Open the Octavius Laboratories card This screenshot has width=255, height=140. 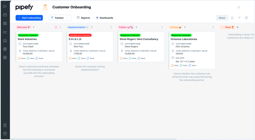tap(192, 50)
